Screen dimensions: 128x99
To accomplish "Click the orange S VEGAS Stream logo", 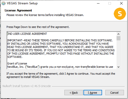I will [x=120, y=14].
